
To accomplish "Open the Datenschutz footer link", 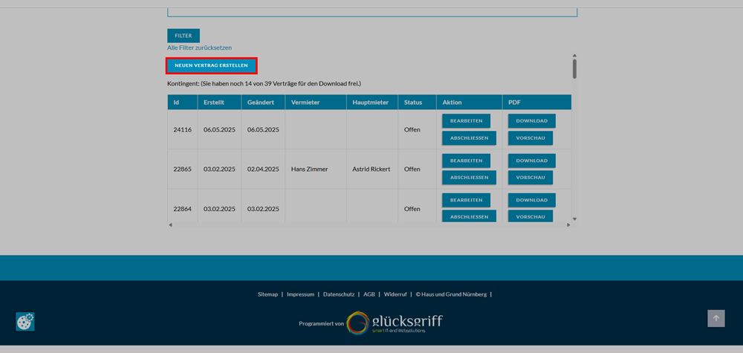I will pyautogui.click(x=339, y=294).
